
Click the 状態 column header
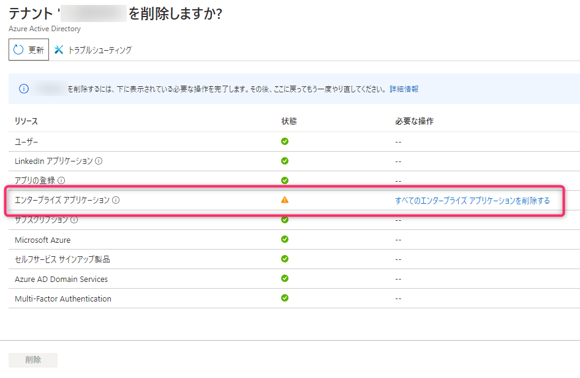point(289,121)
